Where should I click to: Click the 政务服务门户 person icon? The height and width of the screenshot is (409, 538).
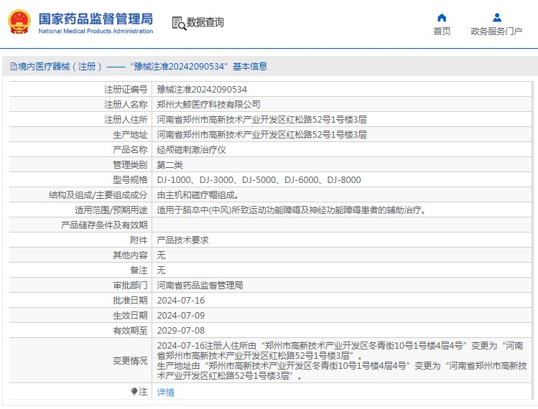coord(496,17)
